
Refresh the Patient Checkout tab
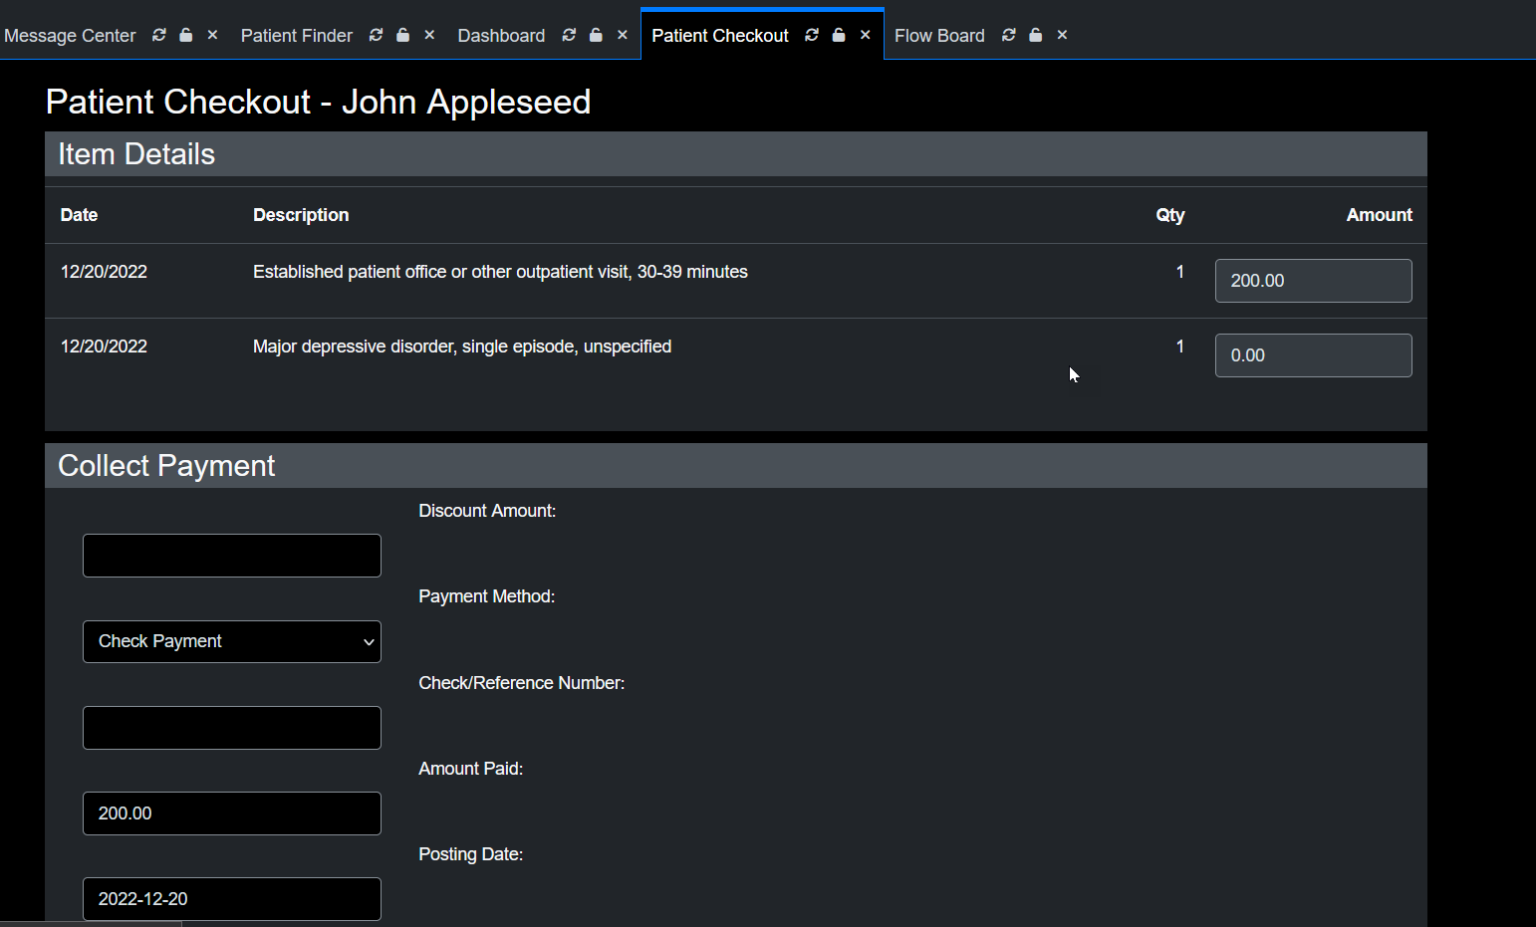tap(812, 34)
